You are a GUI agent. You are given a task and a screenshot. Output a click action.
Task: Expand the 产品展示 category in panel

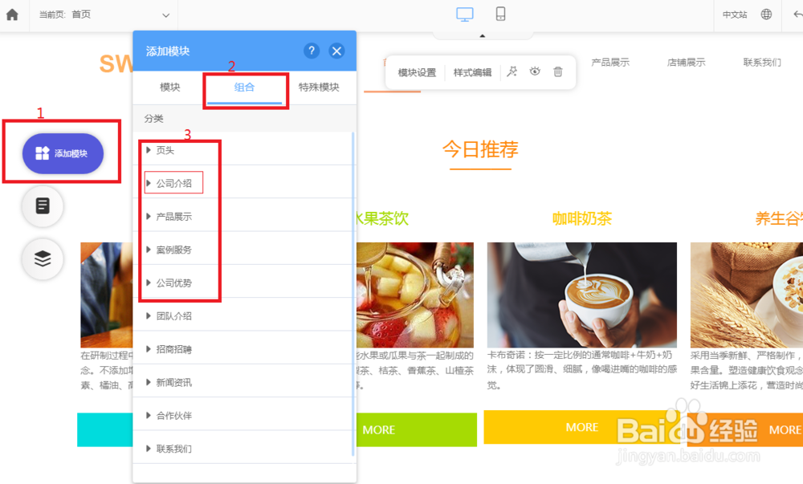tap(243, 217)
